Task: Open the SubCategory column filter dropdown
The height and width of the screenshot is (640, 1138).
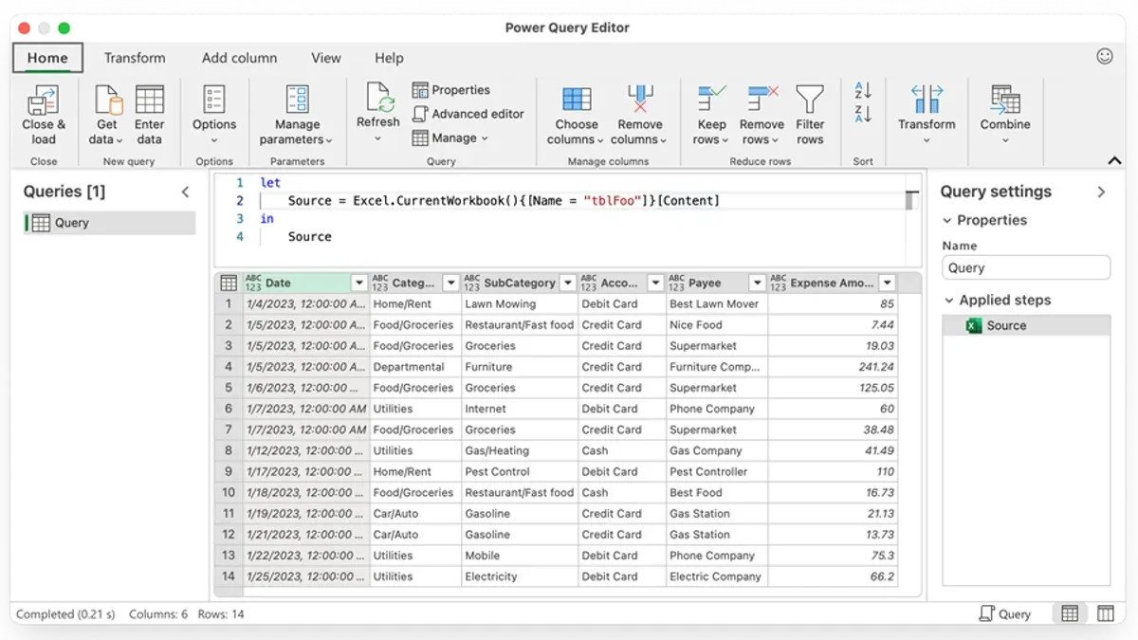Action: click(567, 283)
